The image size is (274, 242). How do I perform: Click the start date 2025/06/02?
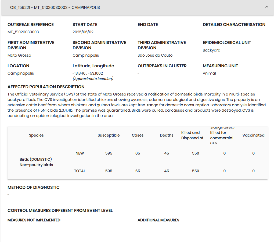click(x=83, y=32)
